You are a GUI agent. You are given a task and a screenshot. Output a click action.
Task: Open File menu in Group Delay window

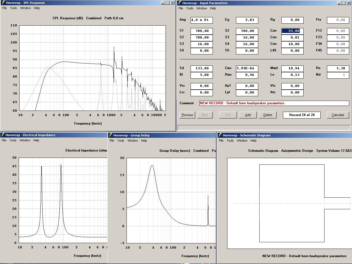112,141
